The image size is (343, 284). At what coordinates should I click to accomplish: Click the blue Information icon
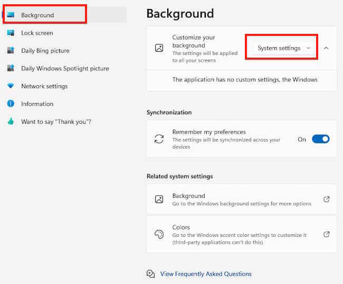(11, 104)
